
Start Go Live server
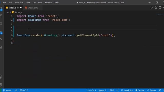pyautogui.click(x=140, y=90)
